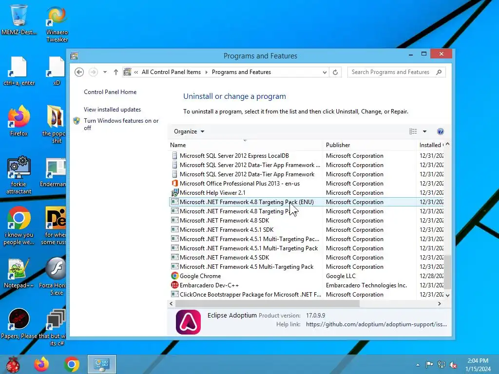
Task: Show hidden system tray icons
Action: pos(418,365)
